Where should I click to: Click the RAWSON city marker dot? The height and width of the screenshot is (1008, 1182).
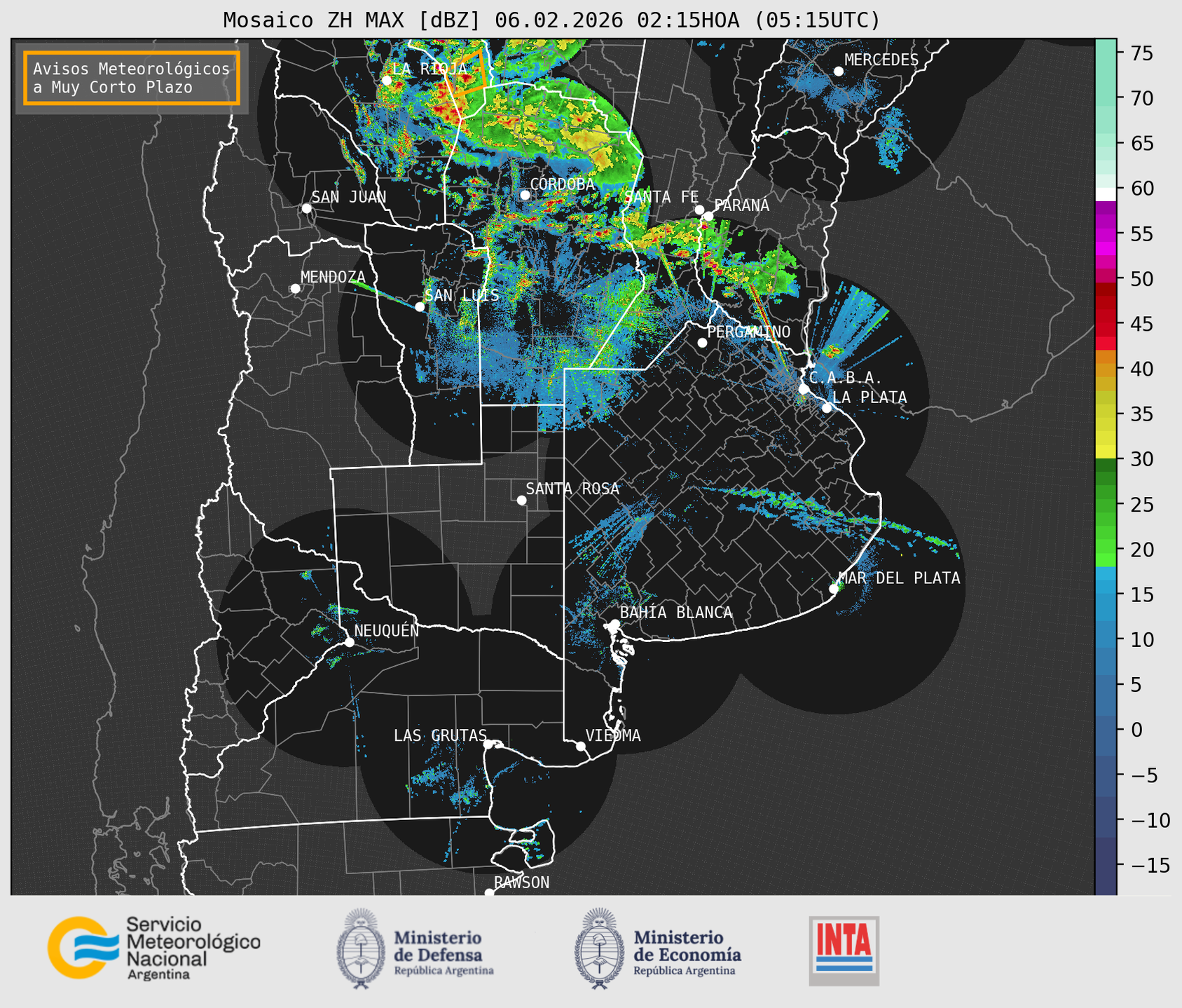point(489,893)
